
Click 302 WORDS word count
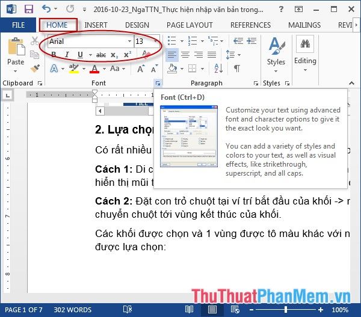[73, 310]
